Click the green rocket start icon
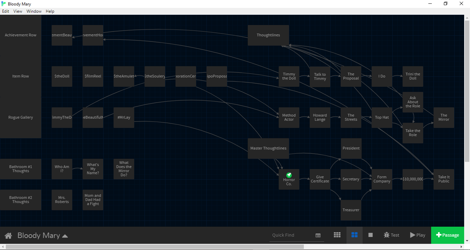The width and height of the screenshot is (470, 250). [x=289, y=175]
